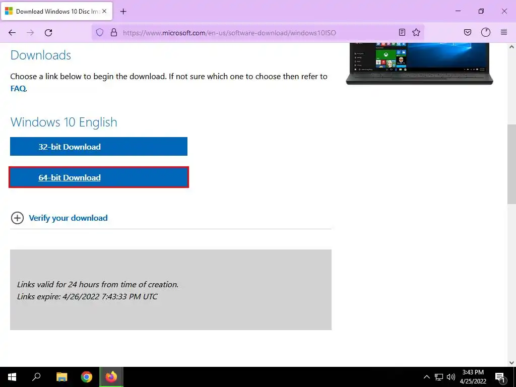The image size is (516, 387).
Task: Open File Explorer from the taskbar
Action: point(61,377)
